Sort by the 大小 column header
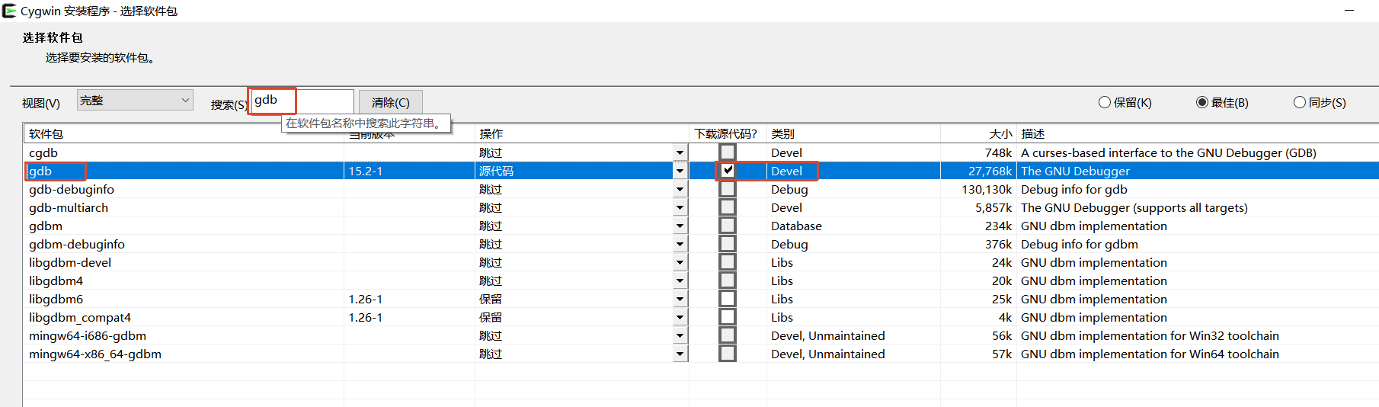Screen dimensions: 1379x407 pyautogui.click(x=978, y=133)
